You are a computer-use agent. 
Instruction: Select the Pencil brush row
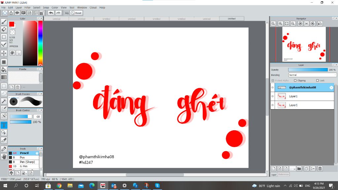24,153
